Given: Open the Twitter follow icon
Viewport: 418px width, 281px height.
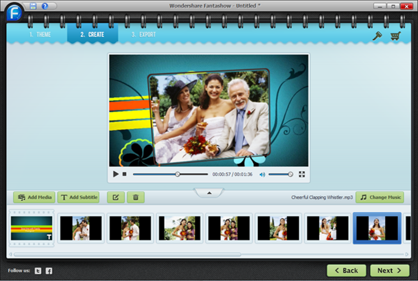Looking at the screenshot, I should 38,271.
